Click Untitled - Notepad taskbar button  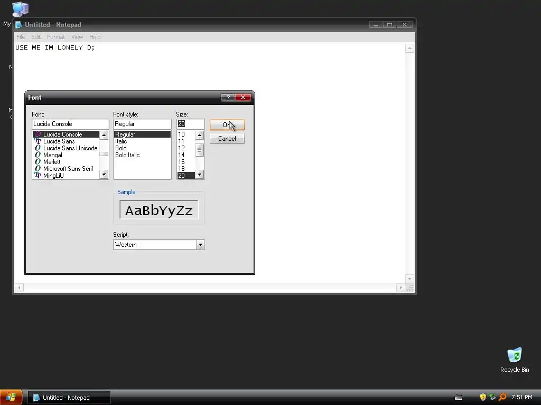click(x=69, y=398)
